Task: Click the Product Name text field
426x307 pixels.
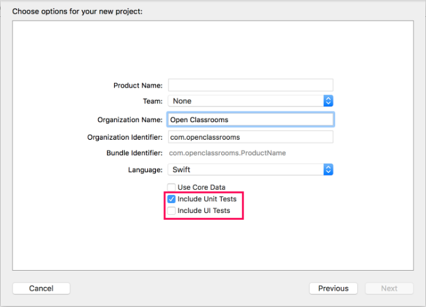Action: pos(251,85)
